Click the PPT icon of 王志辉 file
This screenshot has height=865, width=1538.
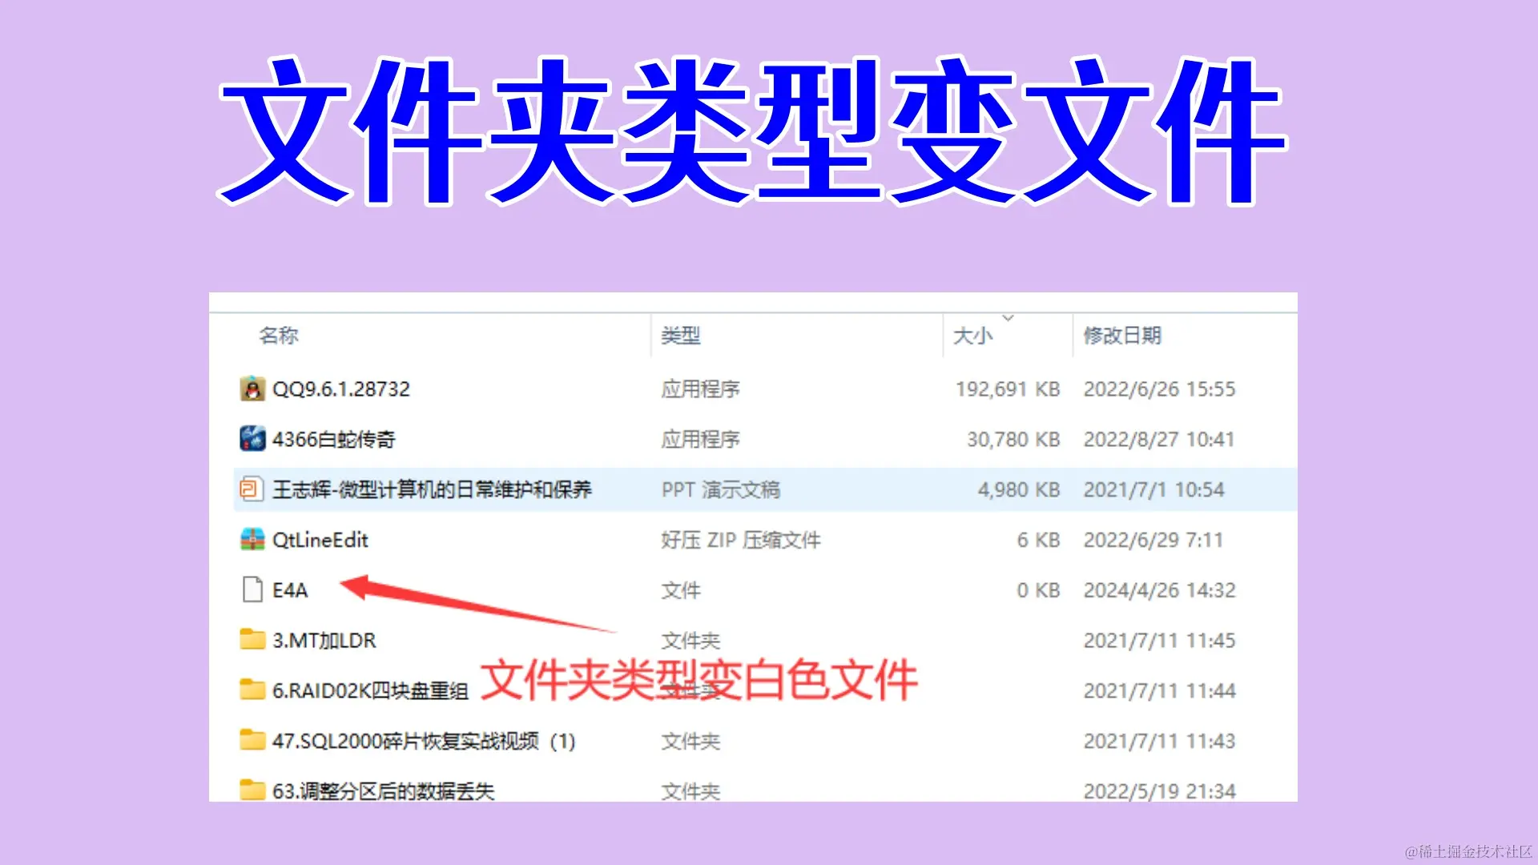click(x=252, y=489)
